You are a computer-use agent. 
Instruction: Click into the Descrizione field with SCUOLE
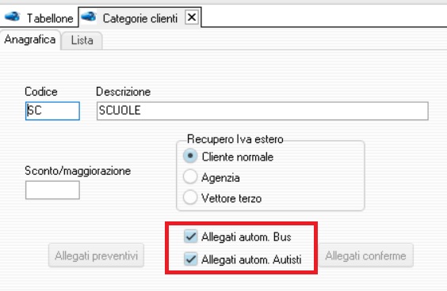[262, 111]
